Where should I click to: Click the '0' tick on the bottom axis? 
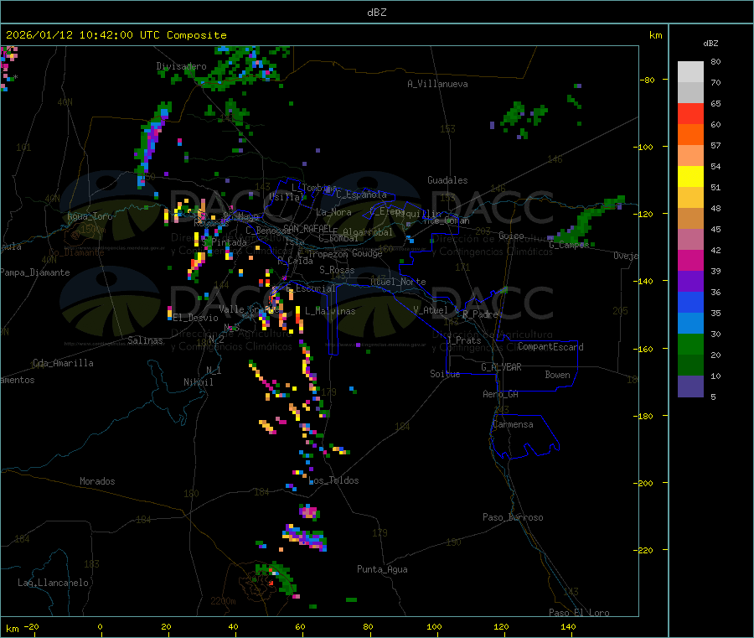coord(100,626)
